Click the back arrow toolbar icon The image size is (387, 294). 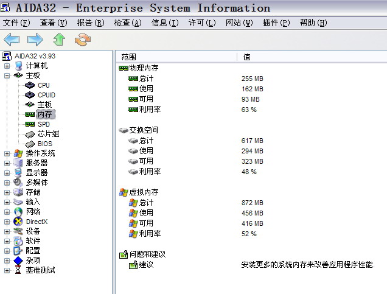pyautogui.click(x=12, y=40)
